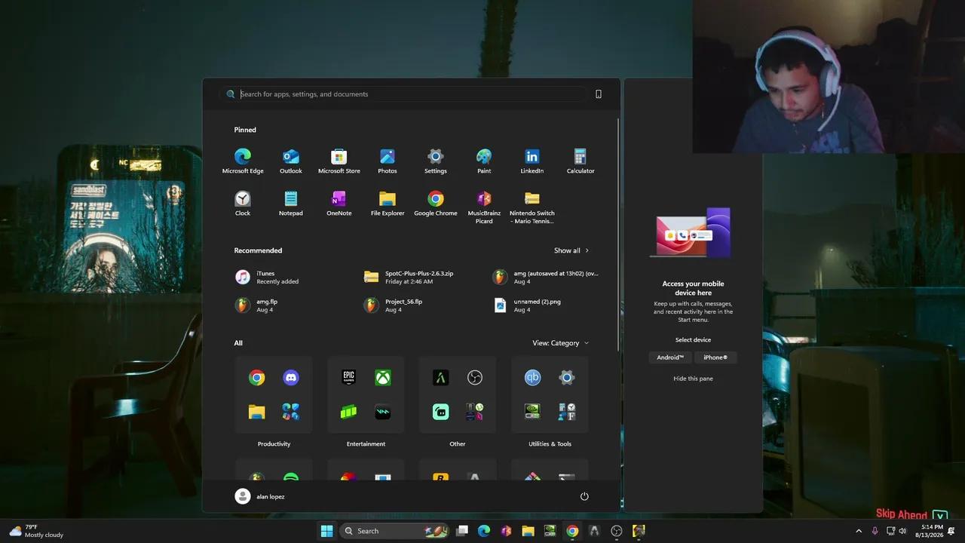Expand Recommended with Show all

click(x=571, y=250)
